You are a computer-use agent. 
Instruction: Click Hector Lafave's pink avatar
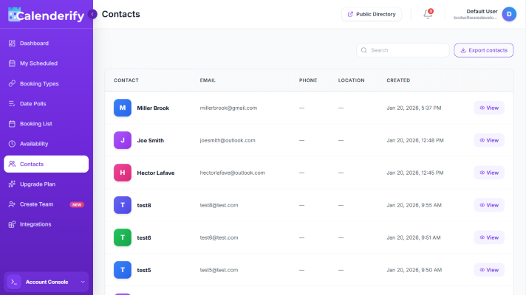pos(123,173)
